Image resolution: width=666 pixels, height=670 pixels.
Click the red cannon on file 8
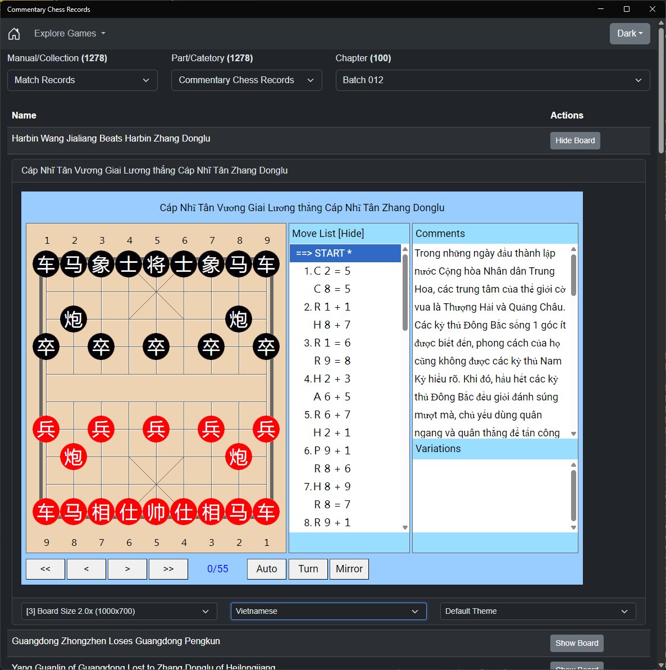74,457
